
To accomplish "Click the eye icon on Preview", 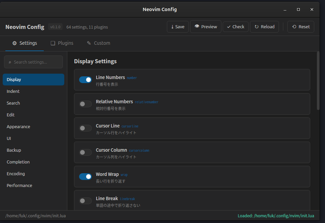I will tap(197, 26).
